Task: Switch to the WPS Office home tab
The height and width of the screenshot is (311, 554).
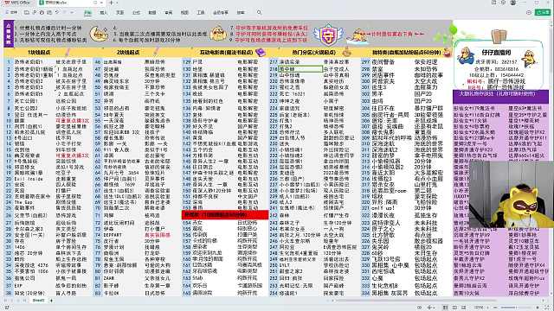Action: point(17,3)
